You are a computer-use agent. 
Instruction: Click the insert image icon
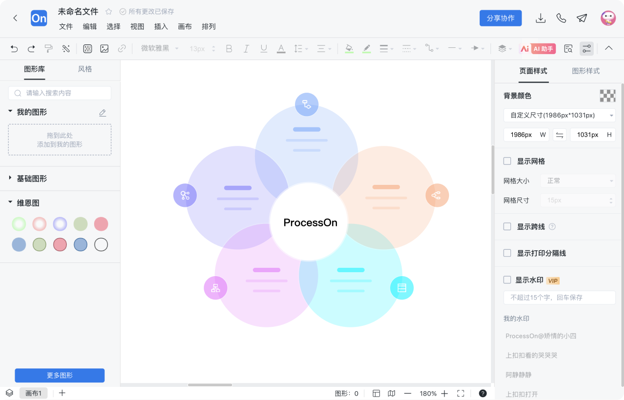click(104, 48)
